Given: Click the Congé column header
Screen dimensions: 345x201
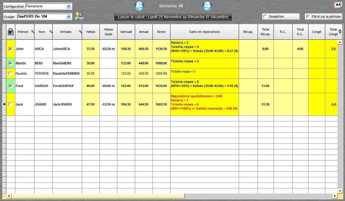Looking at the screenshot, I should point(317,32).
